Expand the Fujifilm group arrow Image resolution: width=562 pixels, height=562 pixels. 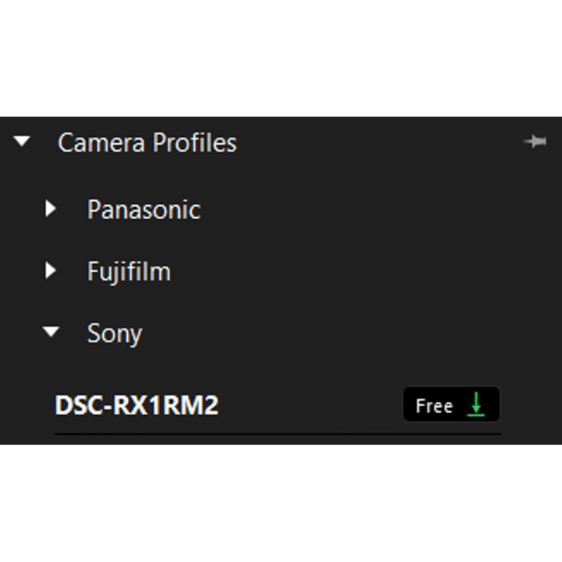click(51, 270)
